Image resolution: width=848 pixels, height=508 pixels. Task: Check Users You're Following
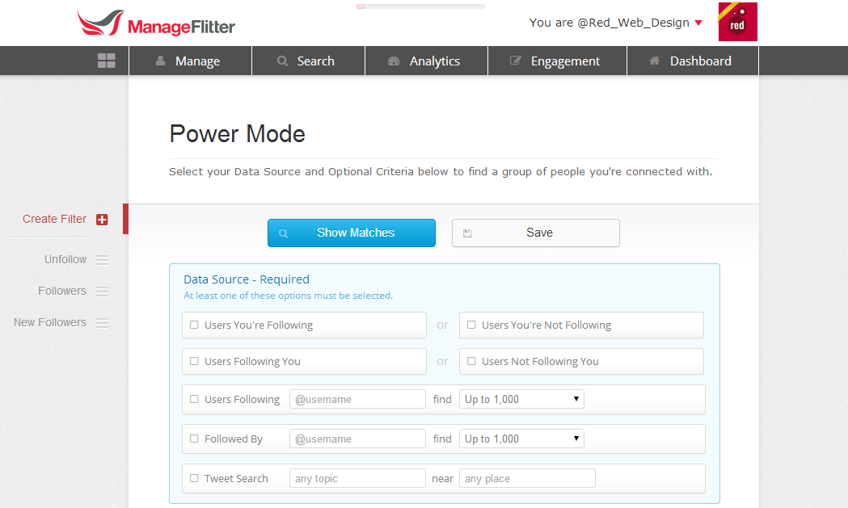pyautogui.click(x=194, y=325)
